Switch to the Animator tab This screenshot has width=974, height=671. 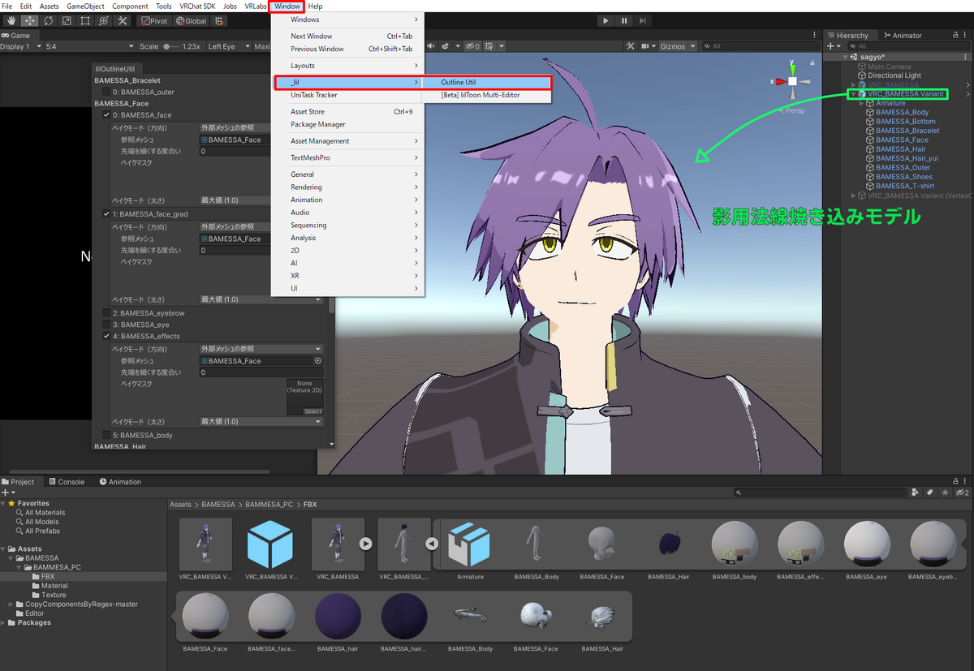point(903,36)
